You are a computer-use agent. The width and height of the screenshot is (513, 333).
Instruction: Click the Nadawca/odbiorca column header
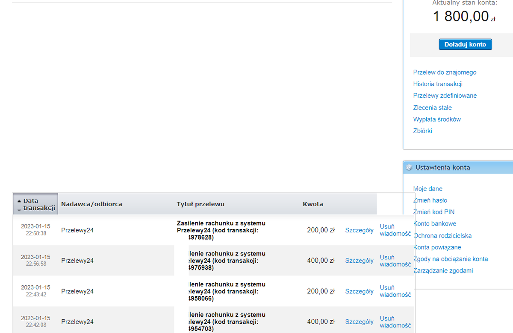coord(91,204)
